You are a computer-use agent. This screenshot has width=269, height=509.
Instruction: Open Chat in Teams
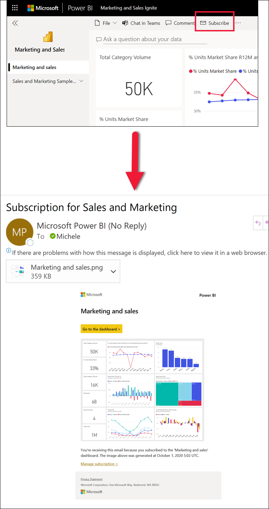pyautogui.click(x=141, y=23)
